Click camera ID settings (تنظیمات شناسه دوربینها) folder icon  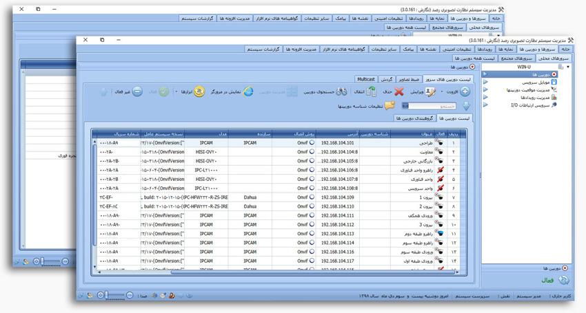[x=390, y=106]
